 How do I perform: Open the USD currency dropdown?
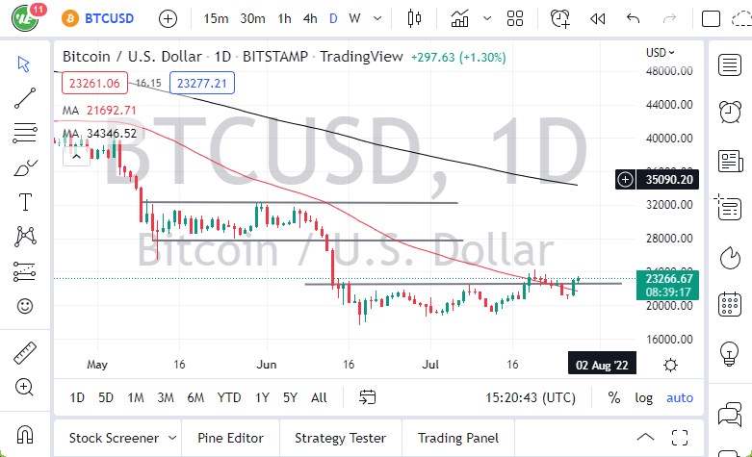660,53
